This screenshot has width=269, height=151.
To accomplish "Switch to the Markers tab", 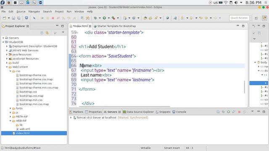I will point(76,112).
